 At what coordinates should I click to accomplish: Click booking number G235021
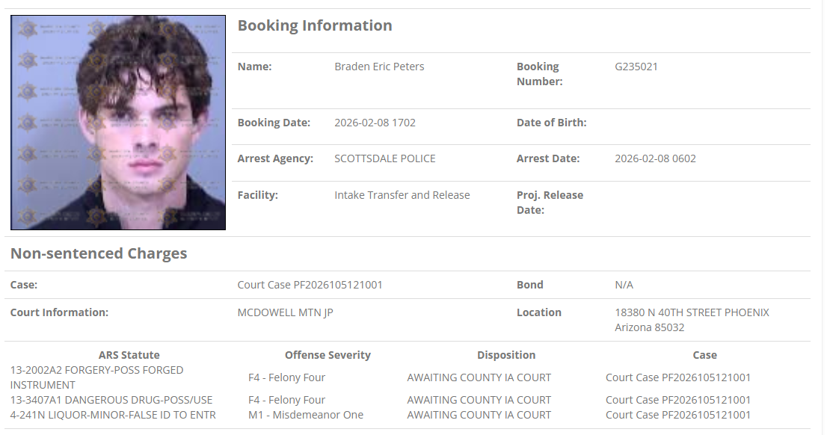click(x=636, y=67)
